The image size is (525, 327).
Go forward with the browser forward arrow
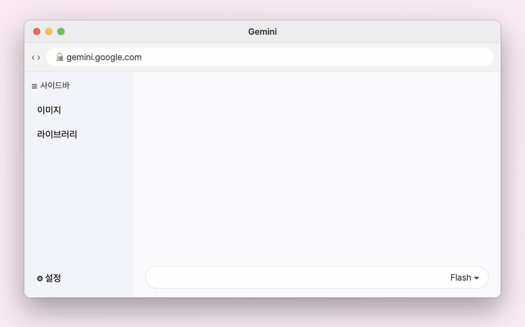pos(39,58)
